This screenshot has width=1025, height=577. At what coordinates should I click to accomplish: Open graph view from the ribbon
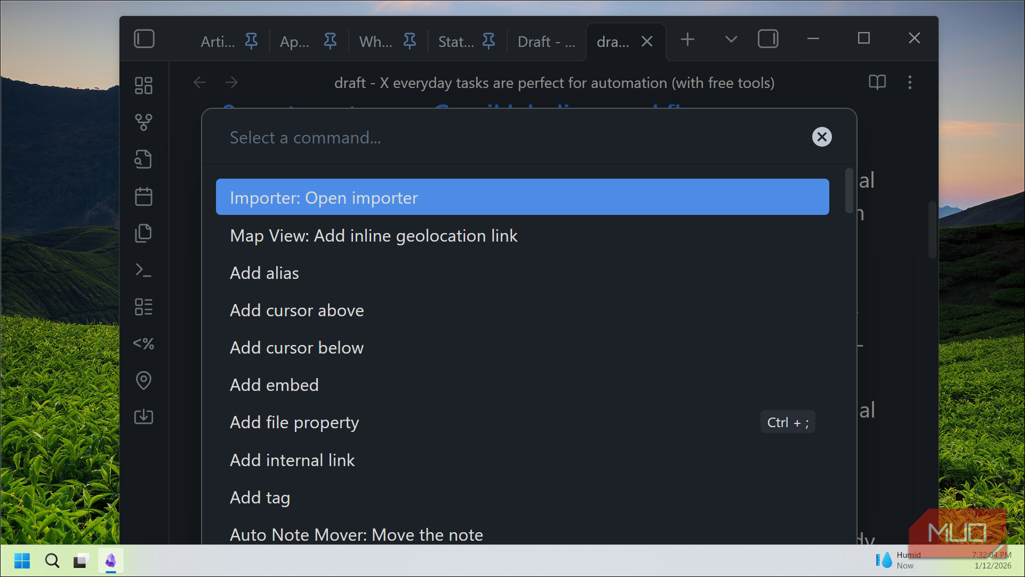143,122
